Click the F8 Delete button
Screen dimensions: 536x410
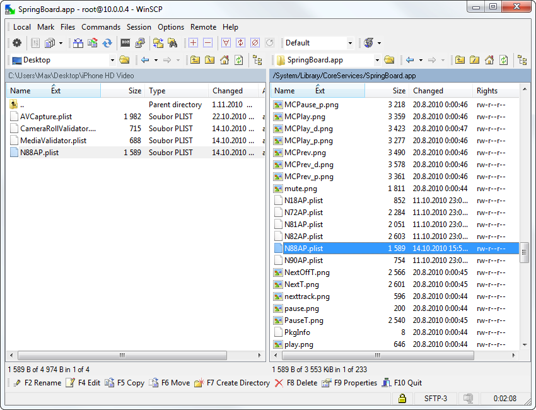pyautogui.click(x=296, y=383)
